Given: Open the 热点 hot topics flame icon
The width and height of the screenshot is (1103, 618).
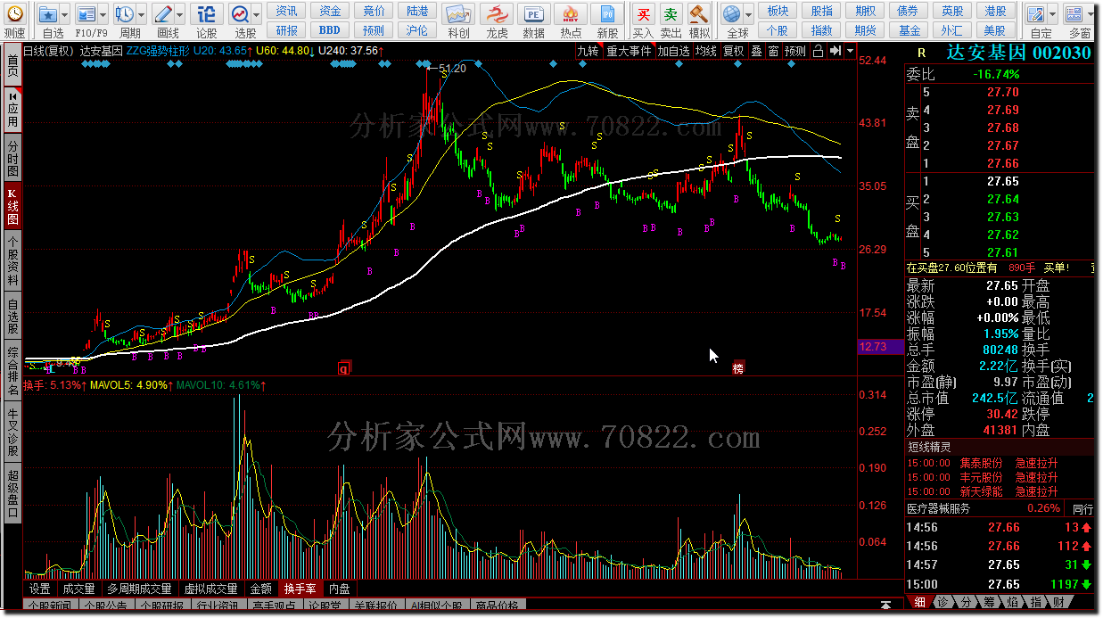Looking at the screenshot, I should 572,14.
